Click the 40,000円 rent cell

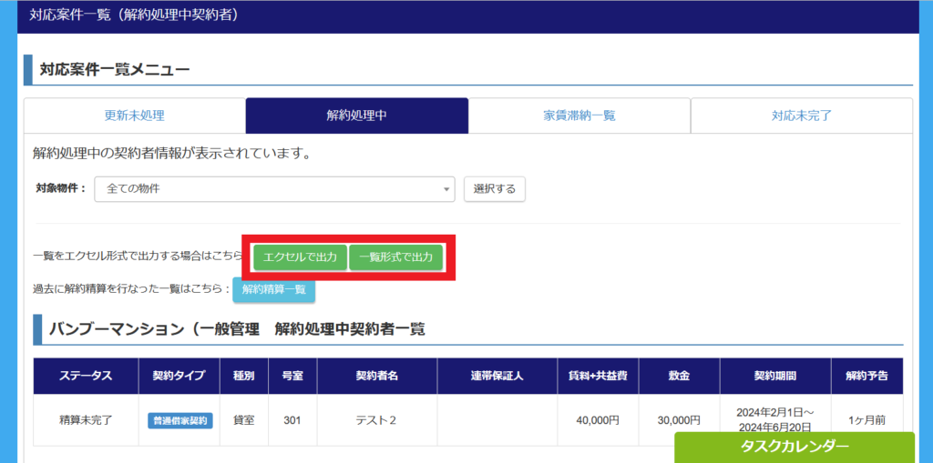[598, 420]
